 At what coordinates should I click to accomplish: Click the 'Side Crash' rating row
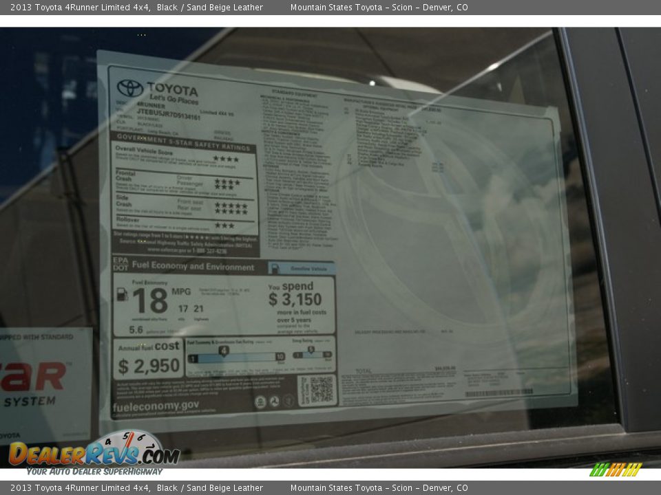pos(185,206)
